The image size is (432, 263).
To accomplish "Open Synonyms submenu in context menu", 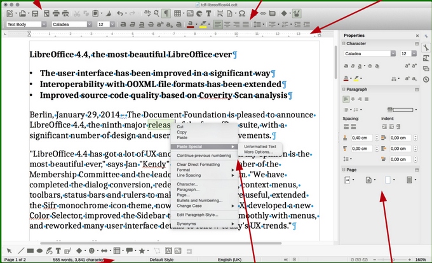I will [204, 224].
